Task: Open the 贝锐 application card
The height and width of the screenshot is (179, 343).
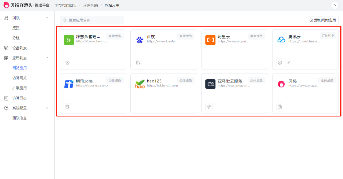Action: [x=305, y=93]
